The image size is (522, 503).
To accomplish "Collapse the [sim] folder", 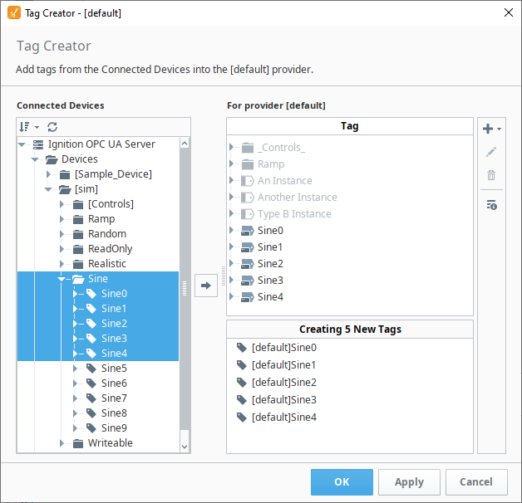I will 48,189.
